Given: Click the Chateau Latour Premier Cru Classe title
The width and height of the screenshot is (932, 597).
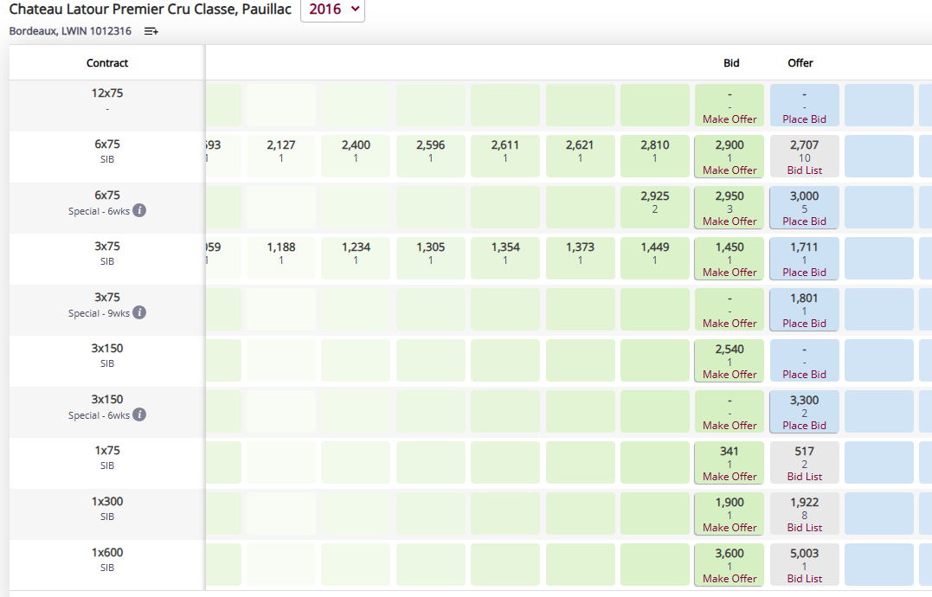Looking at the screenshot, I should pos(151,10).
